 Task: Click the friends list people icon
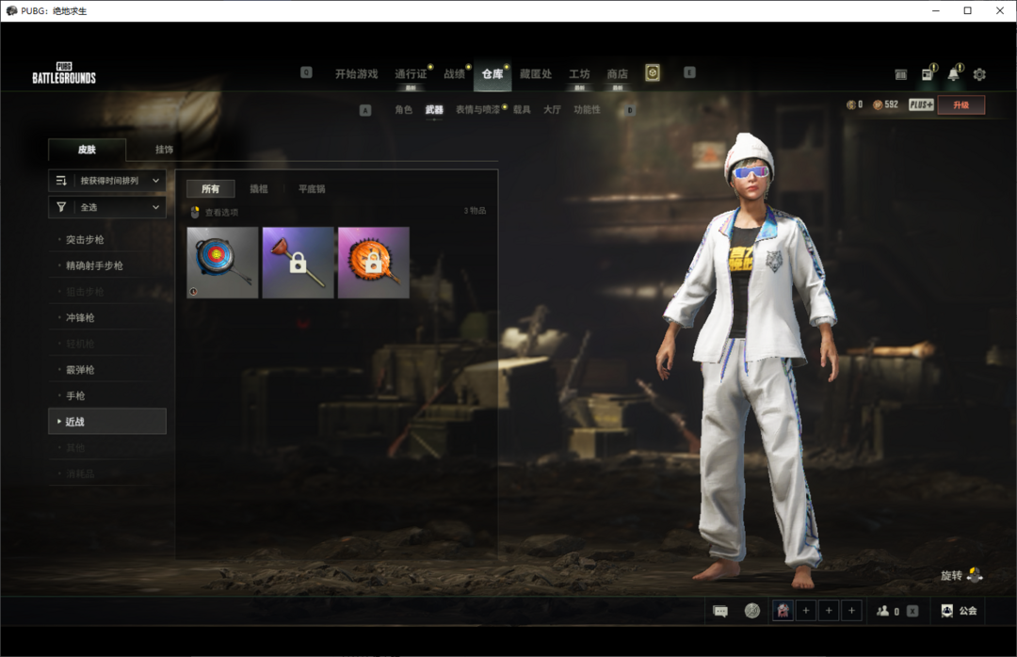[883, 611]
